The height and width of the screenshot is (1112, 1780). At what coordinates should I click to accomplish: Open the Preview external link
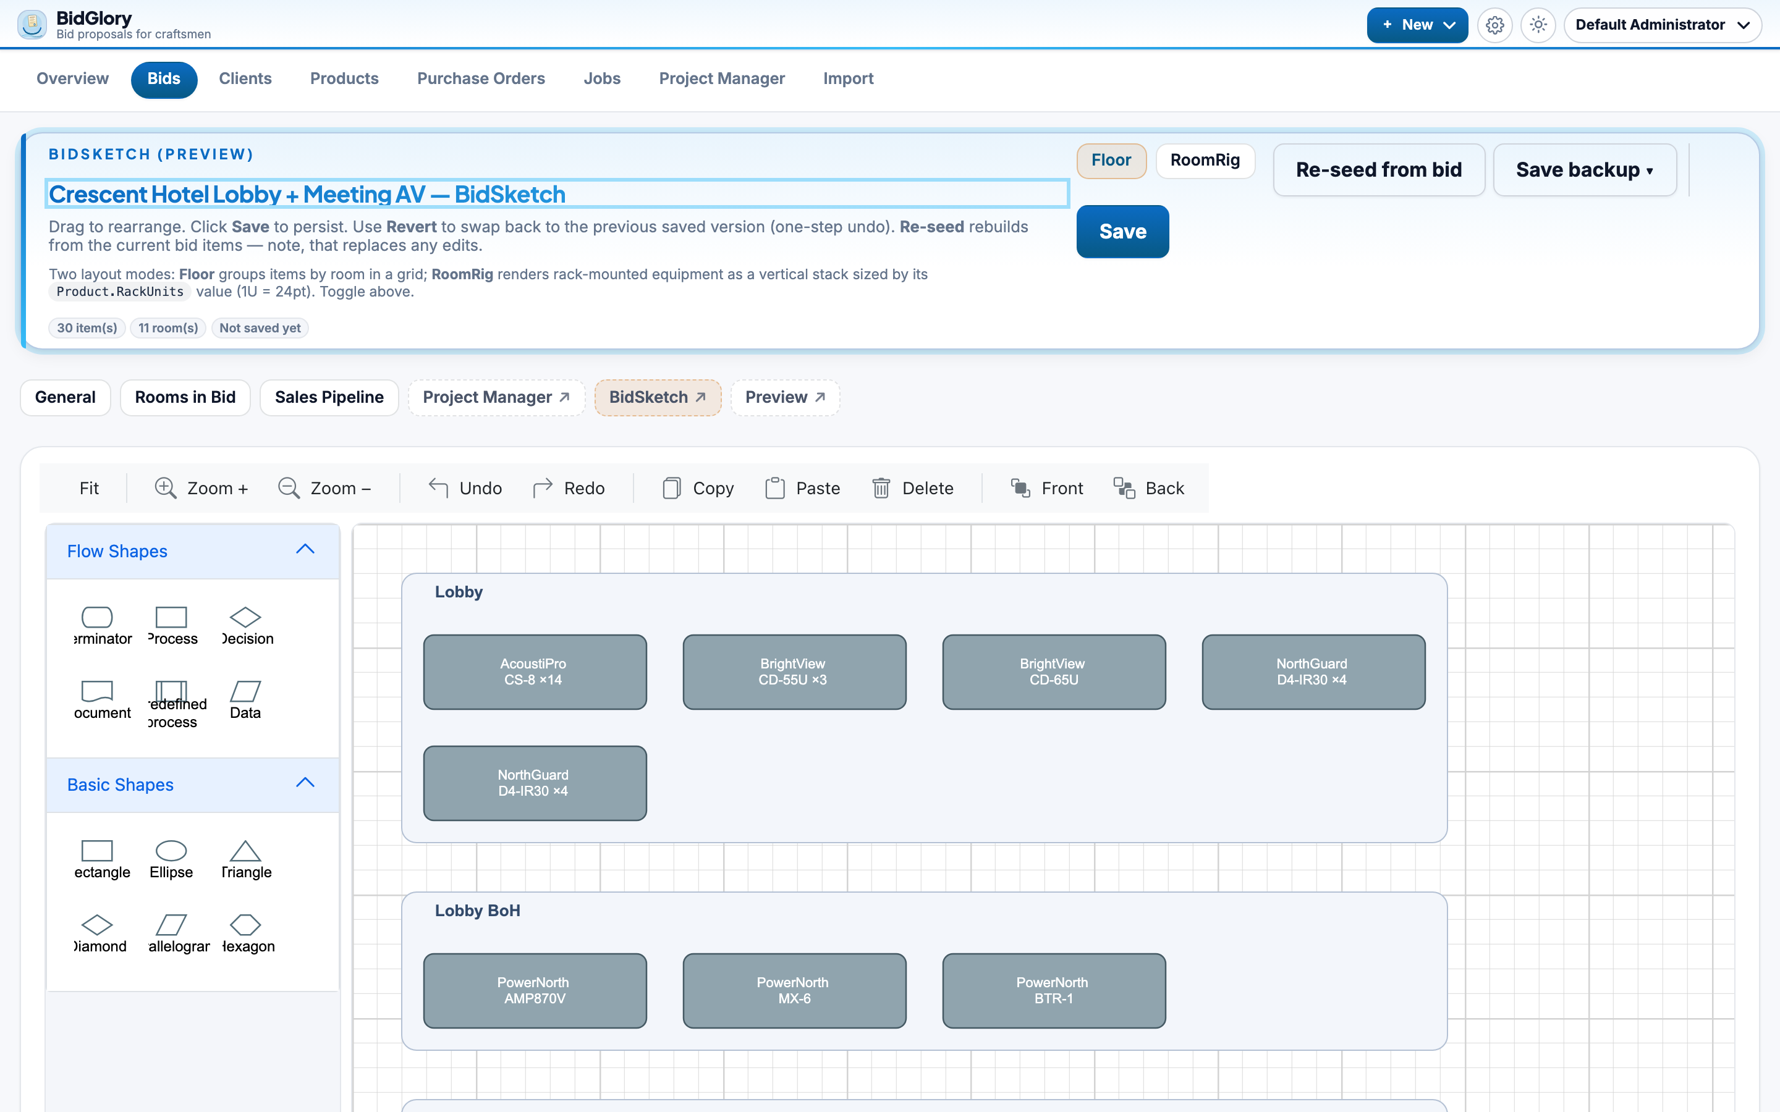coord(785,398)
